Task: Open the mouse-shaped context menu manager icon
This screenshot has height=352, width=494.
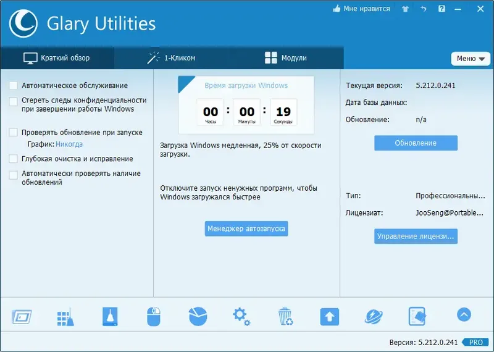Action: tap(154, 317)
